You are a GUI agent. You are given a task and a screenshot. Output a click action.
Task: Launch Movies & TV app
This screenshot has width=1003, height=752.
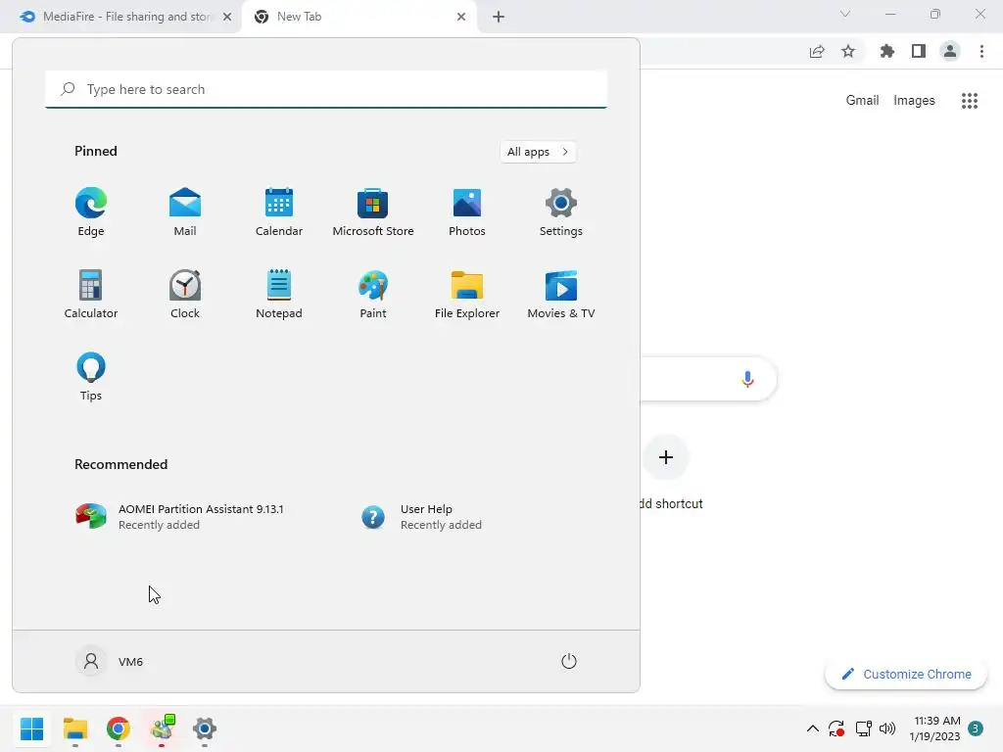click(x=561, y=294)
